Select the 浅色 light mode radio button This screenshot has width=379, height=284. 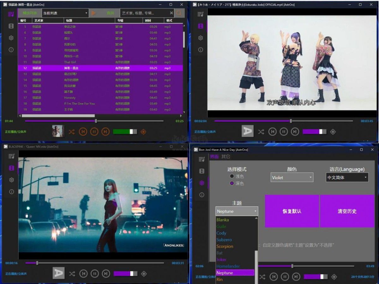tap(232, 176)
